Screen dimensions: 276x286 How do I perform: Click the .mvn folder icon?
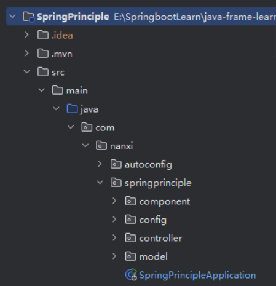[x=43, y=54]
